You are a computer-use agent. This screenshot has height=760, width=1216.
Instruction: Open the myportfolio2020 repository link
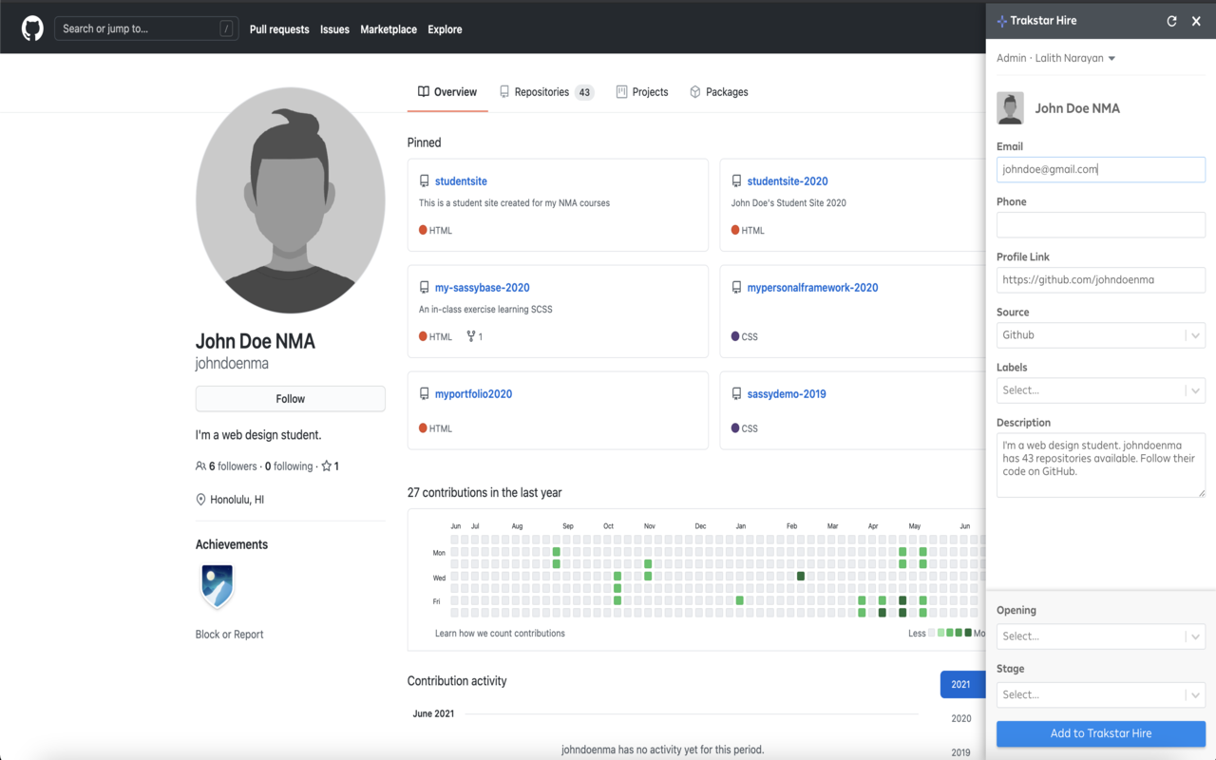473,394
